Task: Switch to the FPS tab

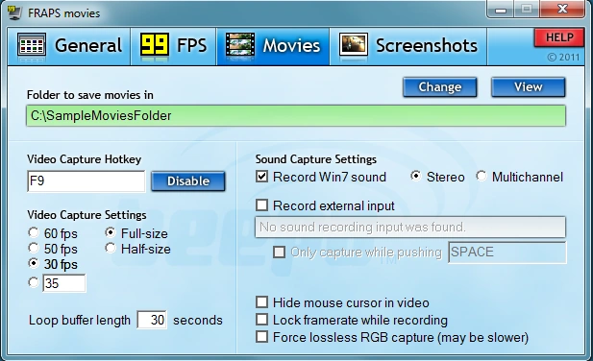Action: (174, 46)
